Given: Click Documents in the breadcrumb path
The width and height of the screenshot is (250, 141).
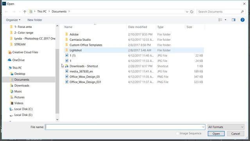Looking at the screenshot, I should point(59,11).
